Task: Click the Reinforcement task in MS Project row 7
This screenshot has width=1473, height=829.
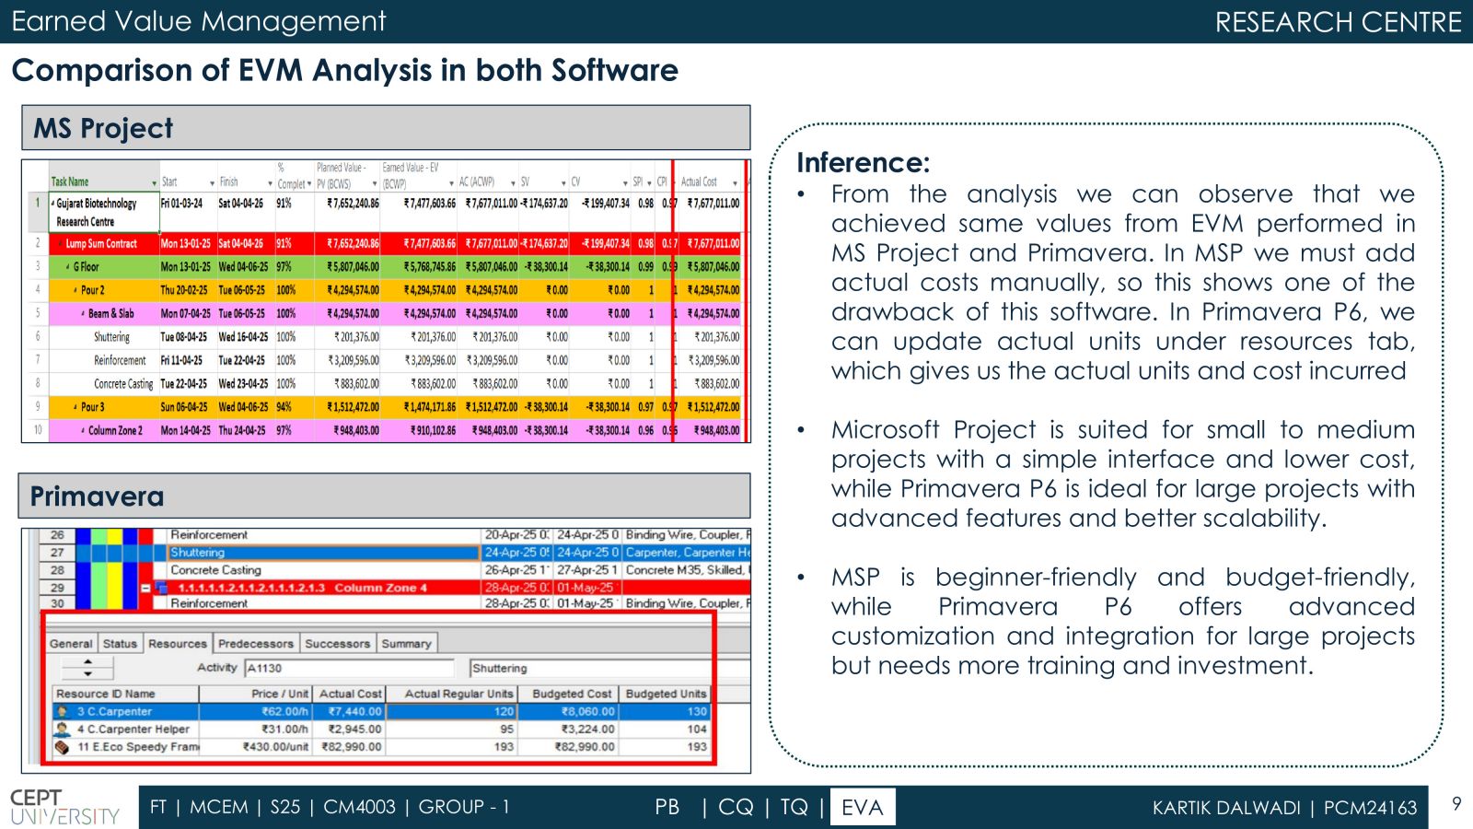Action: [x=120, y=360]
